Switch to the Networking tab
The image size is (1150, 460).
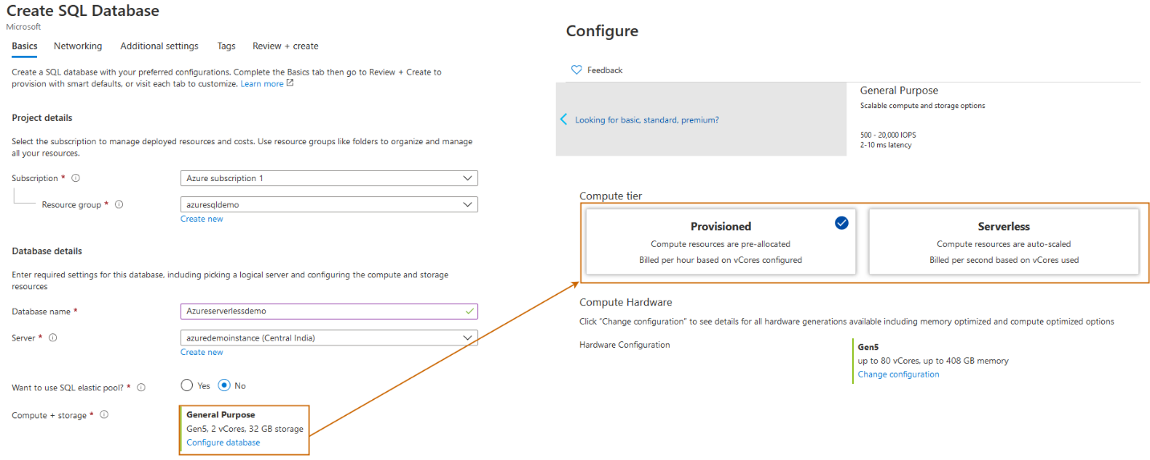click(x=78, y=46)
